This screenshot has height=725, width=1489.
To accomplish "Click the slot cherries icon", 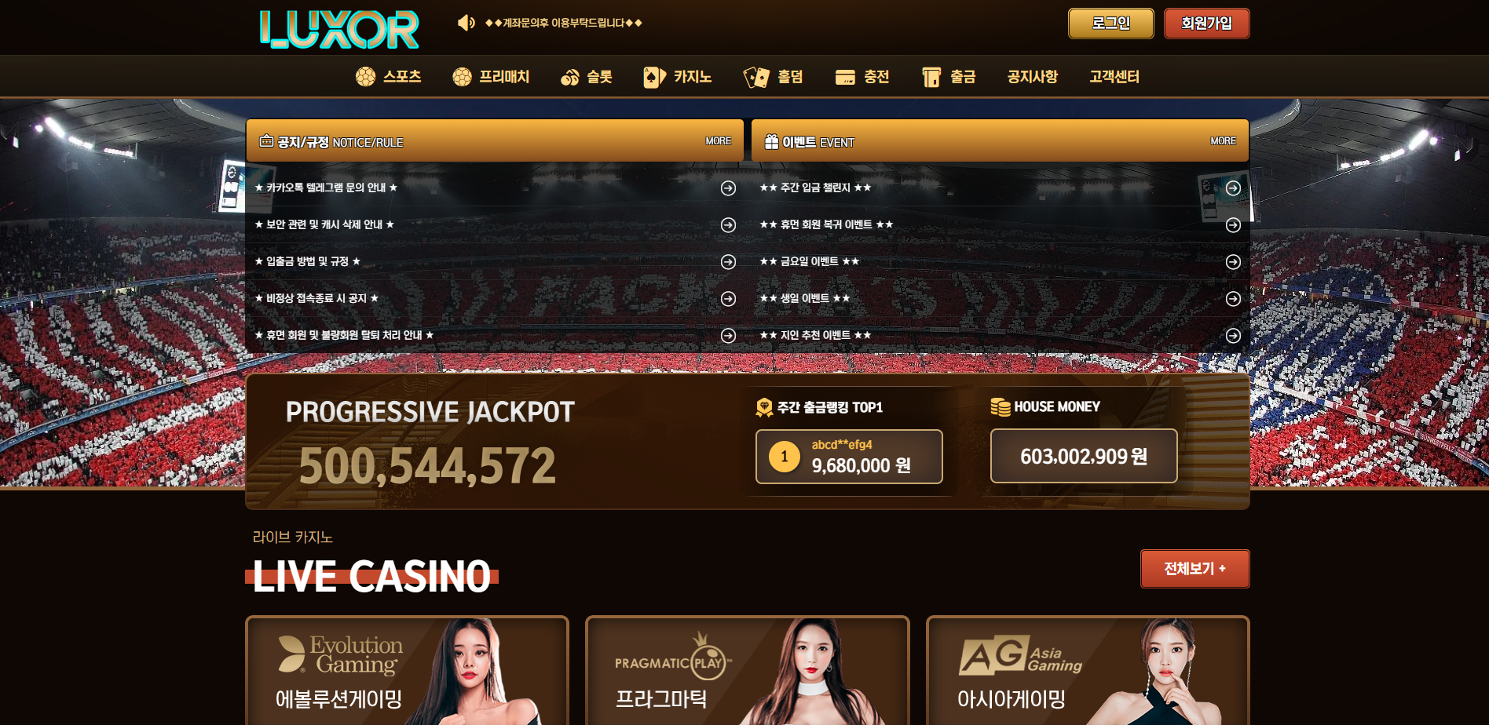I will (569, 77).
